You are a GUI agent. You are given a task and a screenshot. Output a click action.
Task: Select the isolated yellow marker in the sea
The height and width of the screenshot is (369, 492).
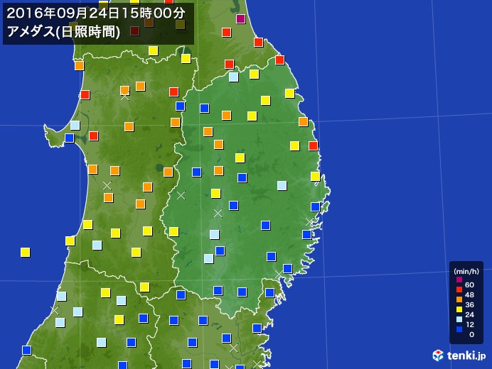25,252
